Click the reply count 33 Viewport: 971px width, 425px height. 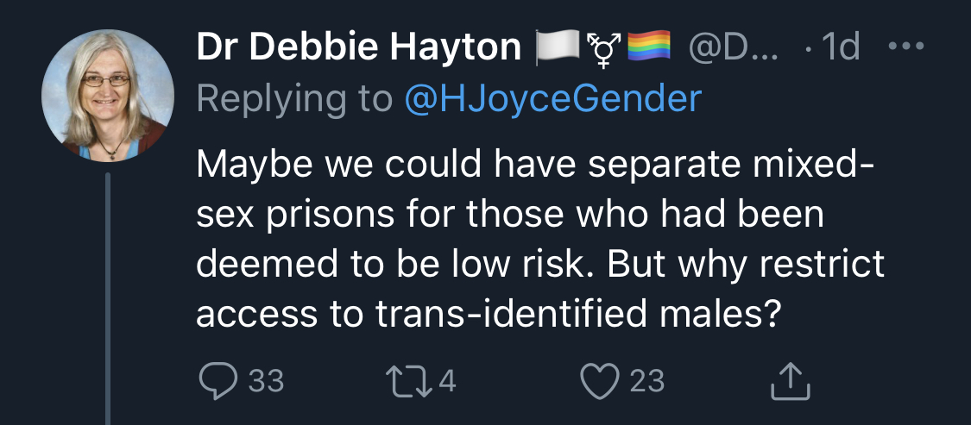point(266,380)
